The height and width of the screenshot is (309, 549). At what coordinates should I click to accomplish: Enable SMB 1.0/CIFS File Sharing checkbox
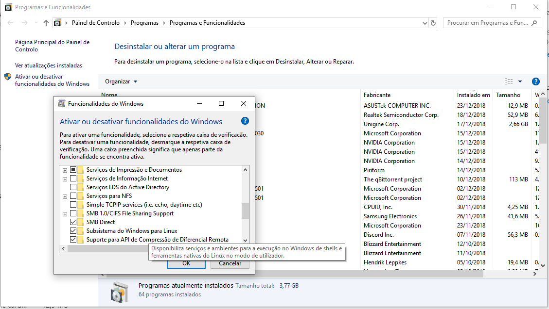coord(73,213)
